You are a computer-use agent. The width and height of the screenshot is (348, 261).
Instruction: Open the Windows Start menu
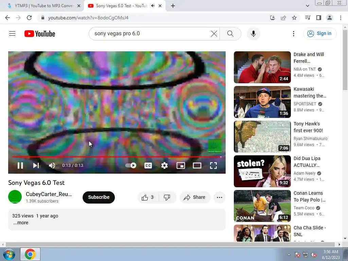(x=9, y=254)
